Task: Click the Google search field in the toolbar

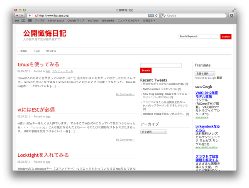Action: [x=194, y=15]
